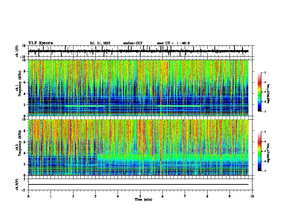Select the date label Jul 21, 2025
The width and height of the screenshot is (284, 220).
100,43
